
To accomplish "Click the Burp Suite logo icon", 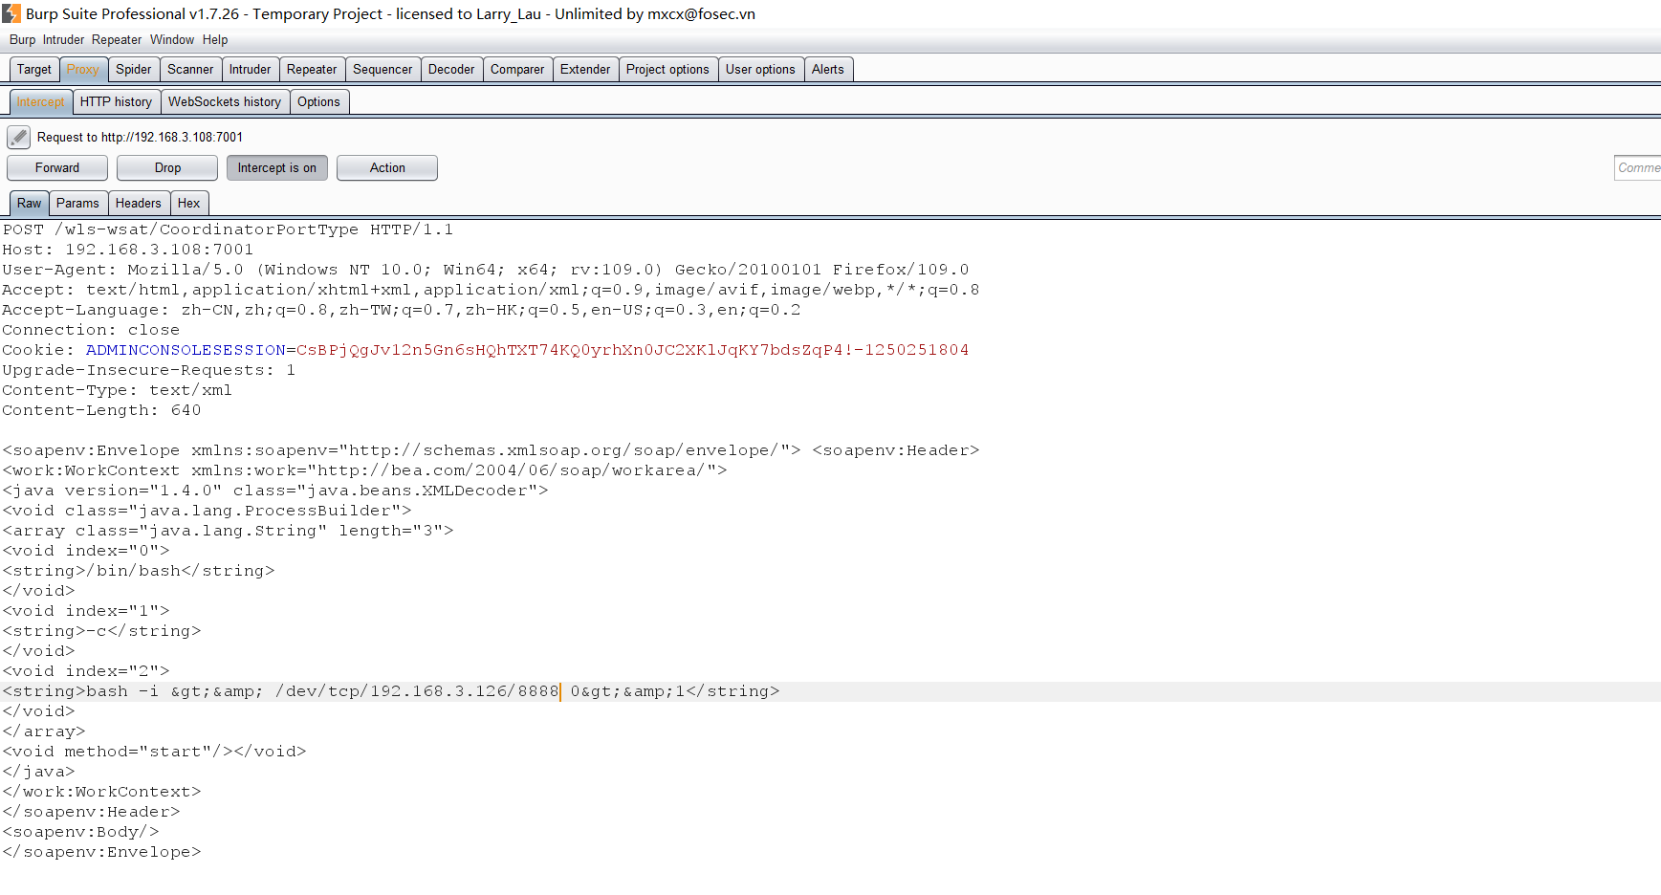I will click(x=11, y=13).
